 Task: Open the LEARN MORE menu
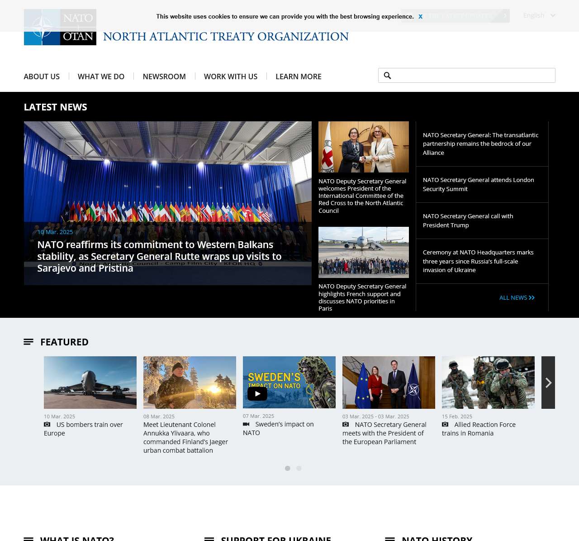point(299,77)
